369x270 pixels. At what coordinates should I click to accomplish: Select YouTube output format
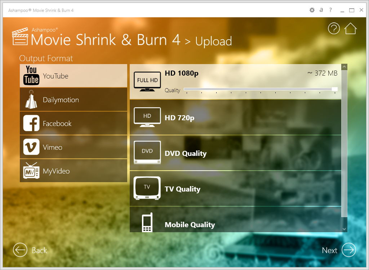point(74,76)
